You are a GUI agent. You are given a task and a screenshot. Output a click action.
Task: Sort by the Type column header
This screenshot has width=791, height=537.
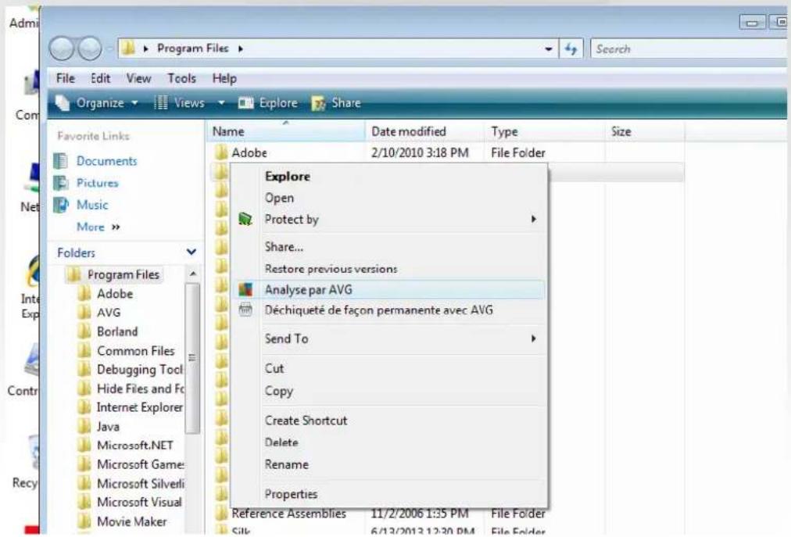(x=544, y=131)
